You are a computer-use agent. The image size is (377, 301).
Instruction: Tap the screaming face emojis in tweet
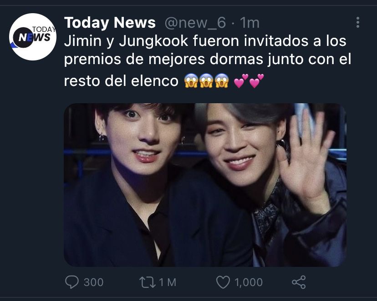(x=207, y=80)
